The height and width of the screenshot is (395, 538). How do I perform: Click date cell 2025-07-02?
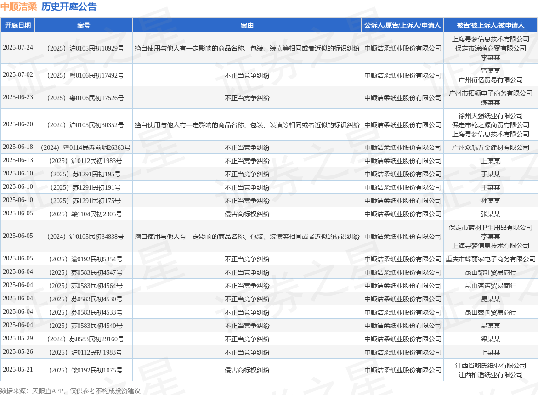pos(18,75)
